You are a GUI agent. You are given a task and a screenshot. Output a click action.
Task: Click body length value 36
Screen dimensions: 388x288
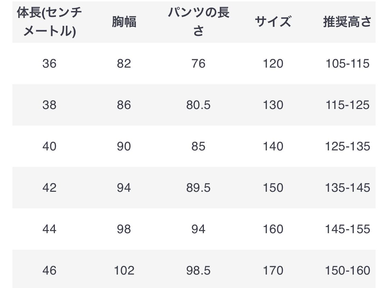point(49,63)
